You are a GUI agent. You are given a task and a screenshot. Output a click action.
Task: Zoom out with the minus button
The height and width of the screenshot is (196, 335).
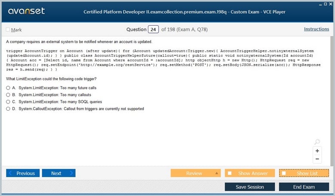317,159
